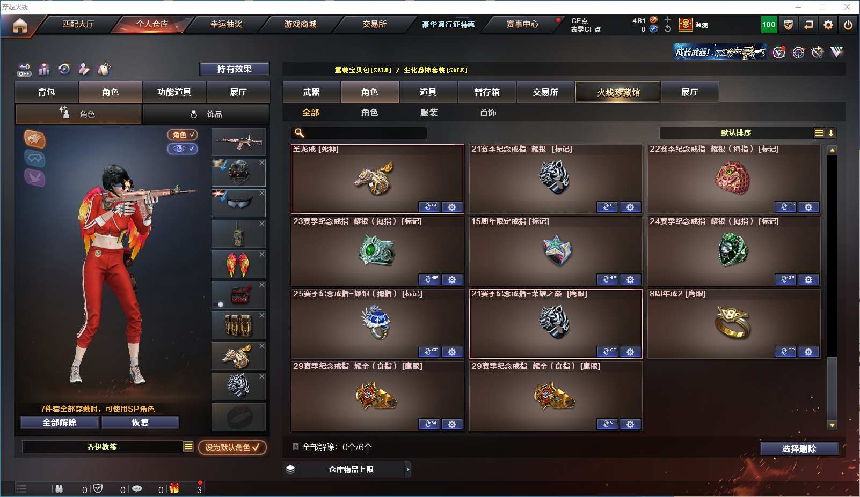Open the gift box icon in status bar
Image resolution: width=860 pixels, height=497 pixels.
[x=174, y=488]
